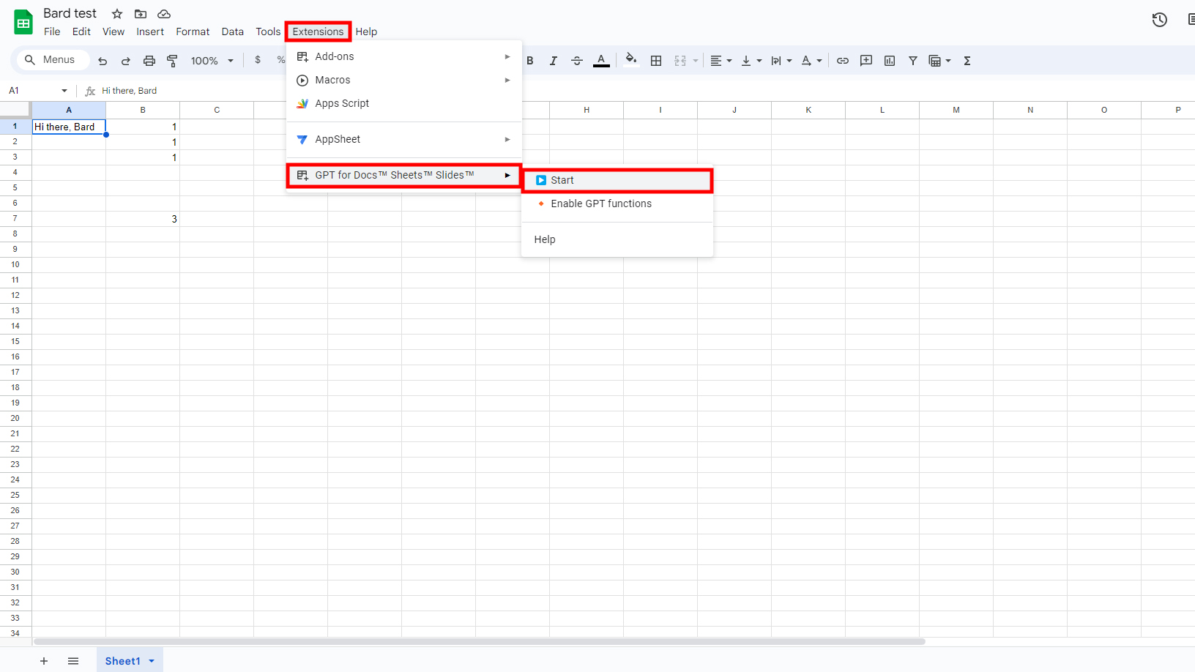Open the Format menu
The width and height of the screenshot is (1195, 672).
point(193,31)
